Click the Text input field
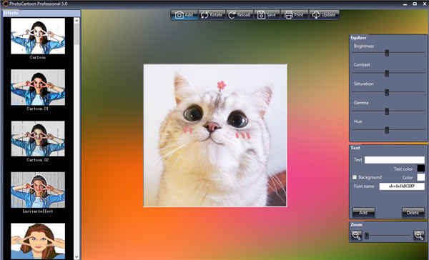 pyautogui.click(x=395, y=160)
